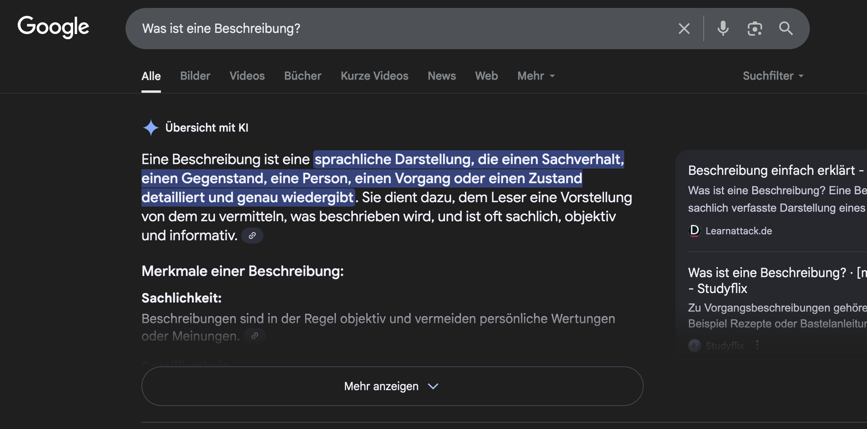Click the AI overview sparkle icon
Viewport: 867px width, 429px height.
[151, 128]
